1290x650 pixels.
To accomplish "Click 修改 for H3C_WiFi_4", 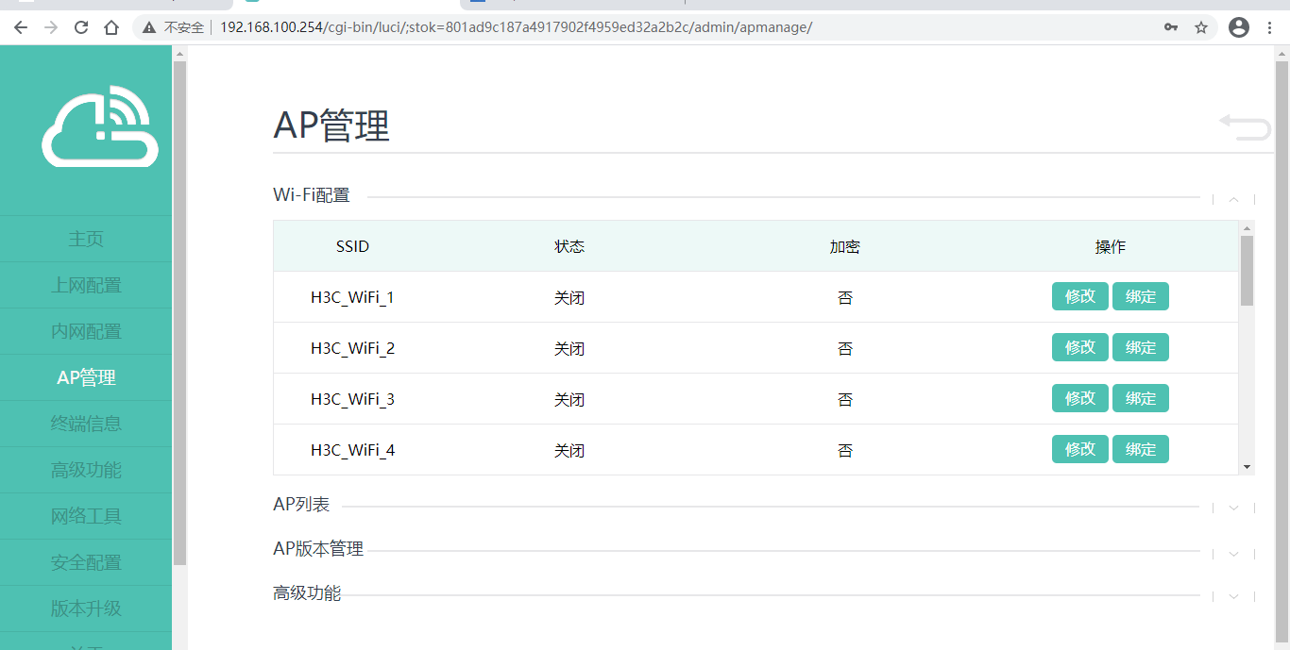I will (1080, 449).
